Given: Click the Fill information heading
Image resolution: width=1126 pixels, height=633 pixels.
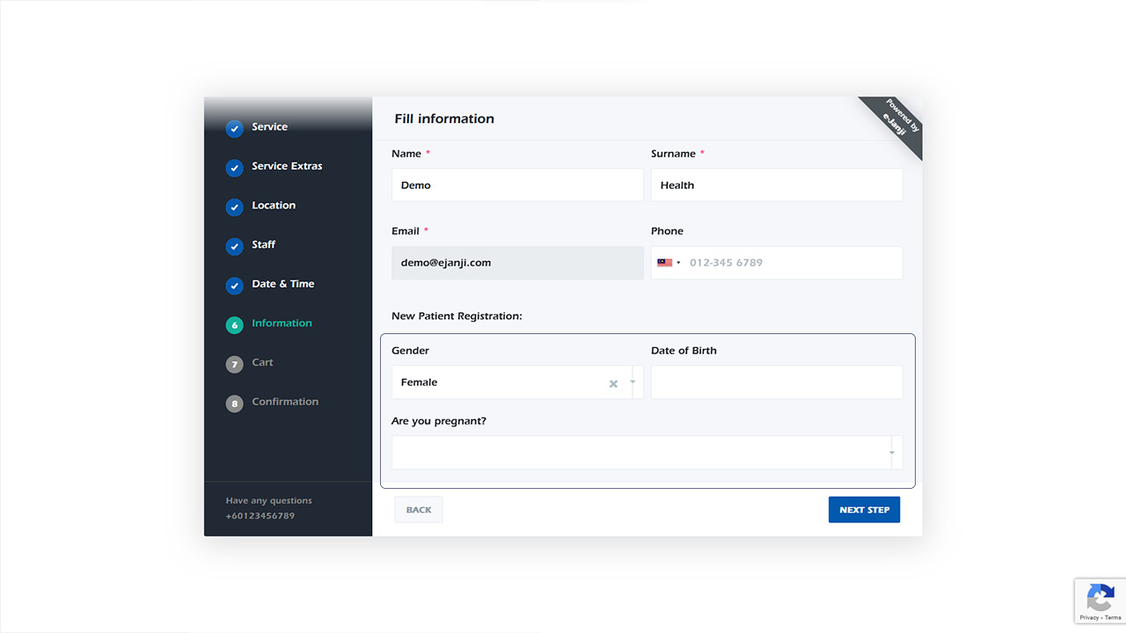Looking at the screenshot, I should 444,119.
